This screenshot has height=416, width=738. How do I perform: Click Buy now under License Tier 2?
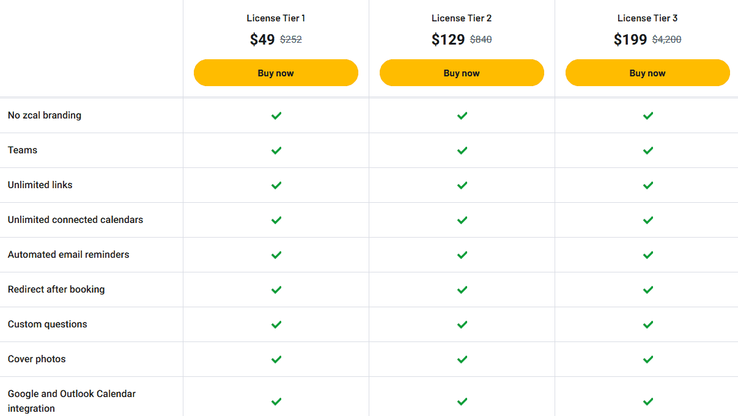pos(462,72)
